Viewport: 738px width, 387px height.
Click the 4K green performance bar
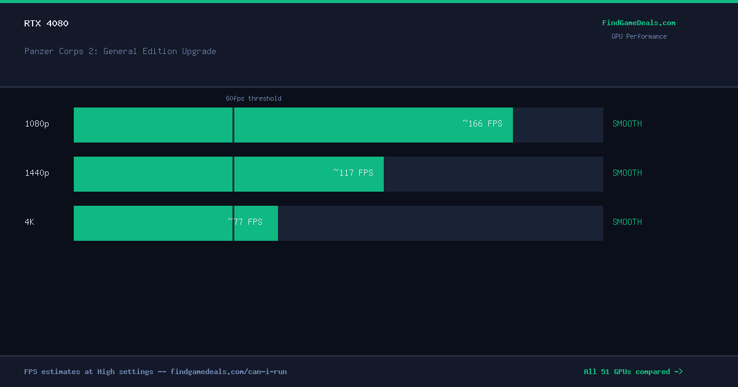coord(176,223)
